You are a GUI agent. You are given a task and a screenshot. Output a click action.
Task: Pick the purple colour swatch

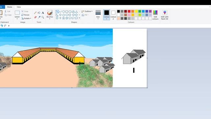click(150, 11)
